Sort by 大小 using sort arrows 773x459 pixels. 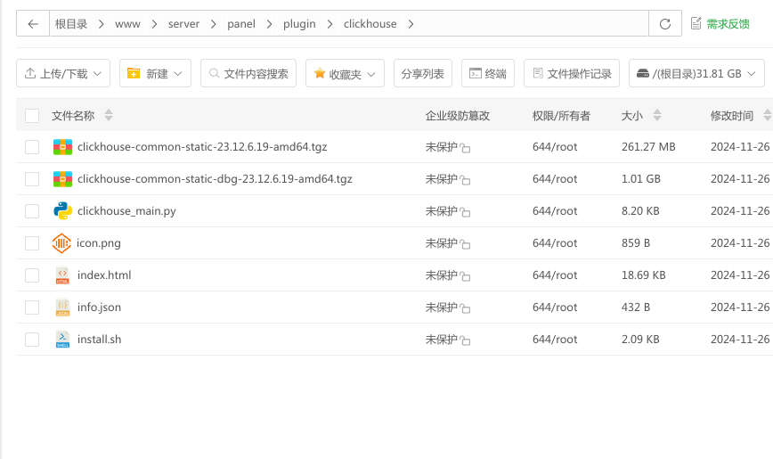pos(656,116)
